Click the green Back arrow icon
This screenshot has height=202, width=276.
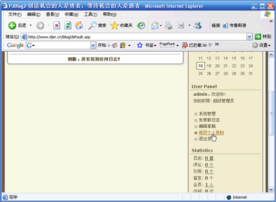(x=12, y=25)
